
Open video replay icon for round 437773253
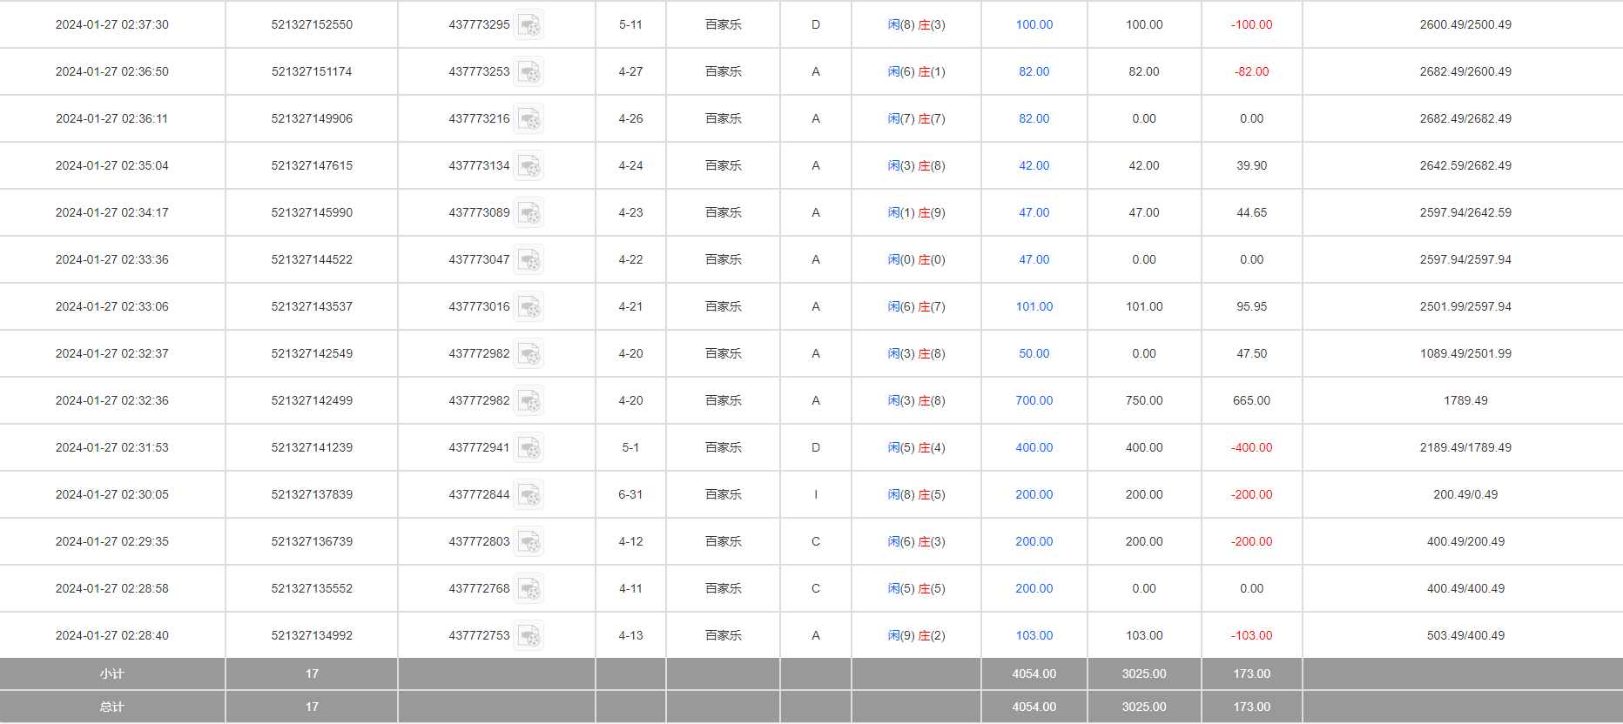click(x=529, y=71)
